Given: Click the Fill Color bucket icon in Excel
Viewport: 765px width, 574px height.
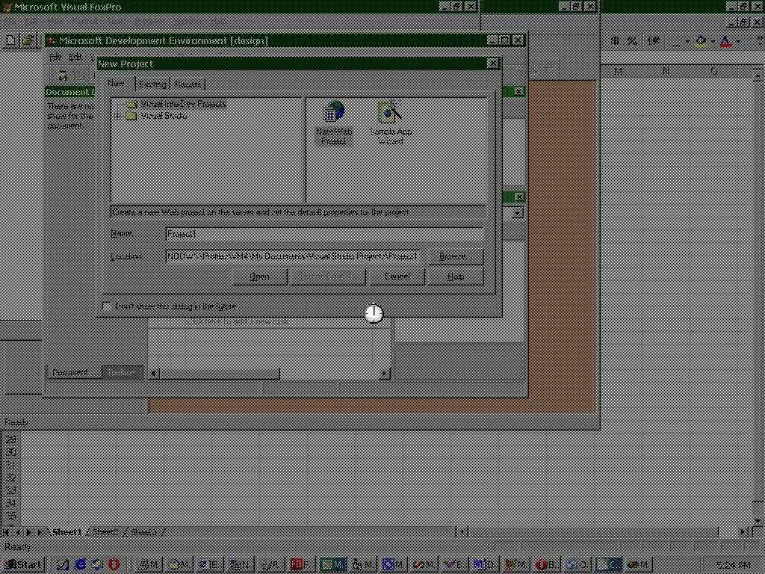Looking at the screenshot, I should pos(701,42).
